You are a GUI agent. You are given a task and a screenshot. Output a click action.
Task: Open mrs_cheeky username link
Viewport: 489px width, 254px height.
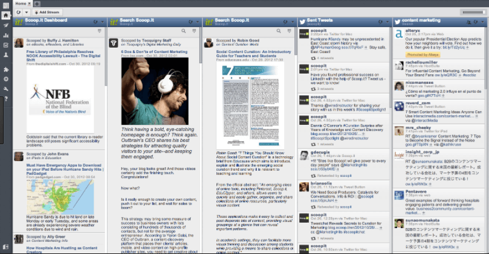tap(418, 128)
